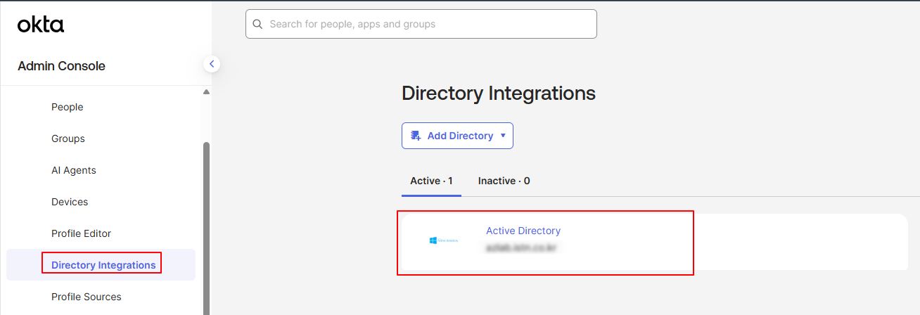Viewport: 920px width, 315px height.
Task: Switch to the Active tab
Action: [431, 181]
